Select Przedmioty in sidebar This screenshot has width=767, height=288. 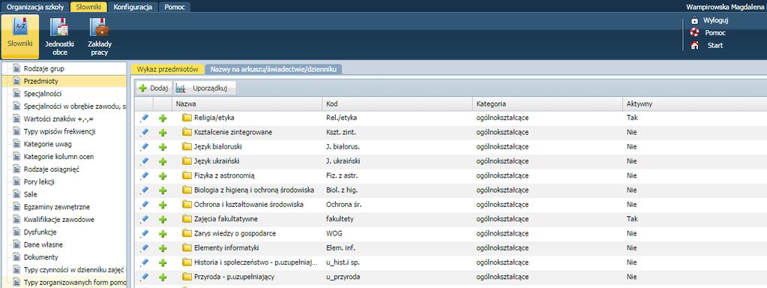[x=40, y=82]
